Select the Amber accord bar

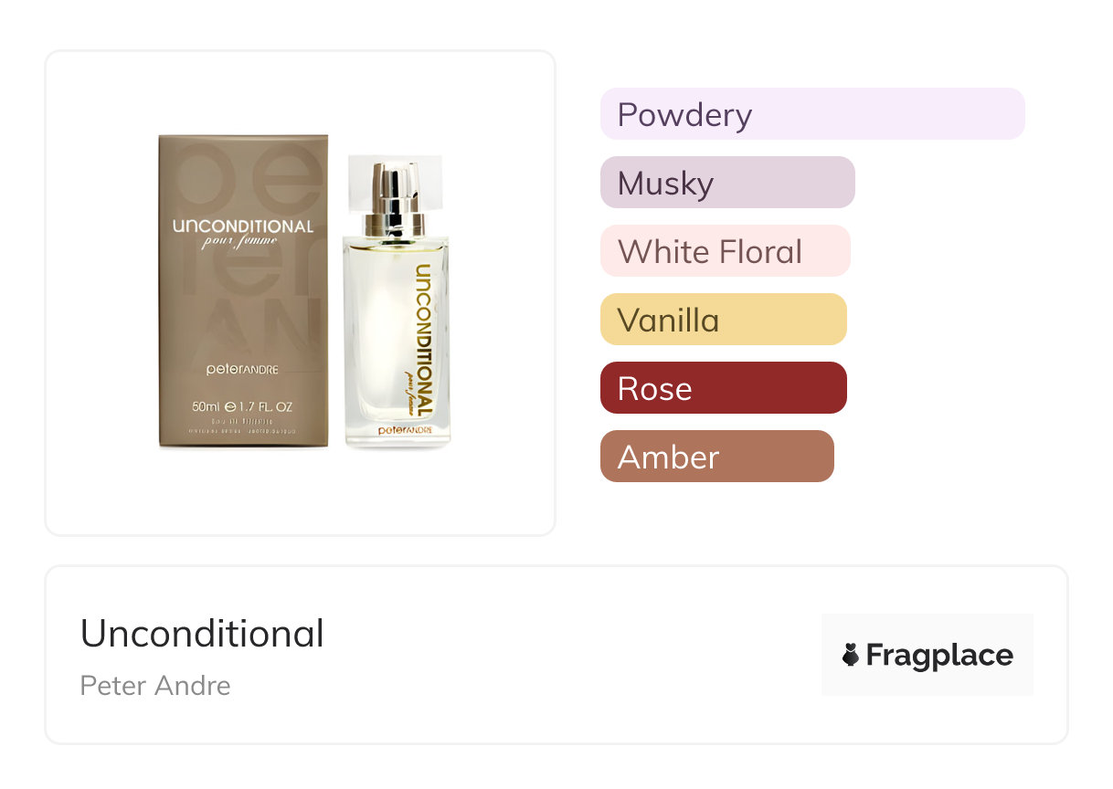click(x=716, y=457)
